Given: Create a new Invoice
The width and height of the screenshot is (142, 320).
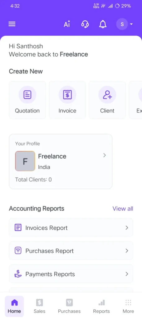Looking at the screenshot, I should point(67,100).
